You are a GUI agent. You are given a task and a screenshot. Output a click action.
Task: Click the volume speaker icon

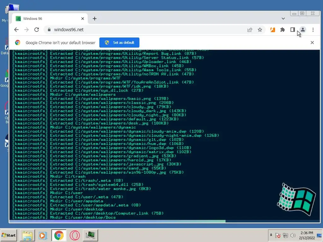(293, 235)
